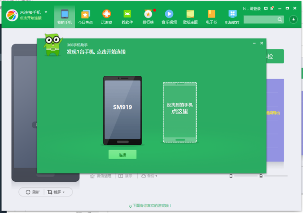Expand the 截屏 dropdown arrow
The image size is (303, 213).
pyautogui.click(x=64, y=192)
